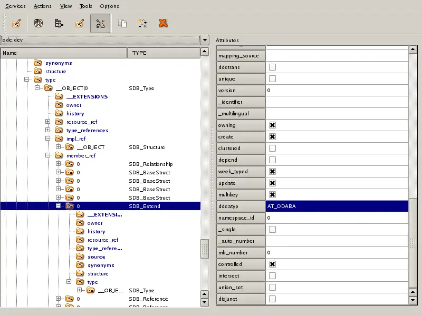
Task: Click the folder icon of the SDB_Extend row
Action: pos(69,206)
